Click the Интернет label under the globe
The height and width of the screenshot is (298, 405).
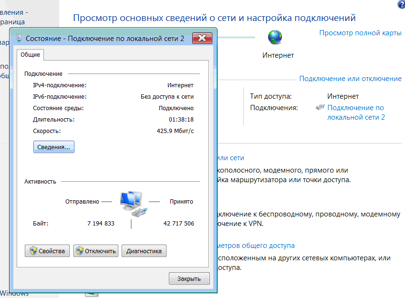(278, 55)
